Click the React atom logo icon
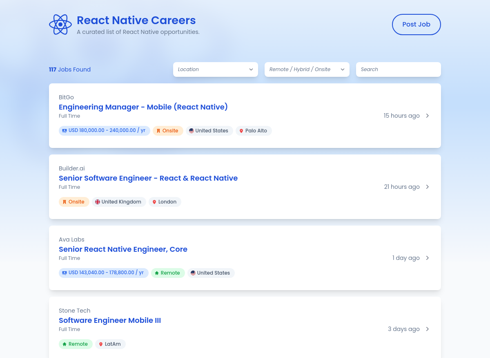490x358 pixels. 60,25
